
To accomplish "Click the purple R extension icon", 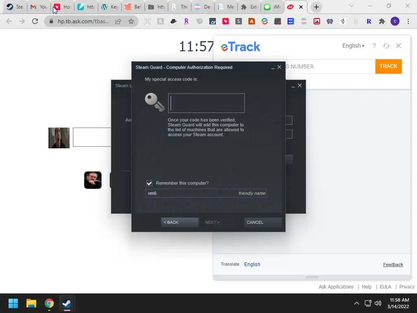I will pos(187,21).
